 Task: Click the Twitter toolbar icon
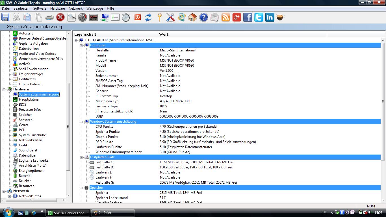pos(259,17)
